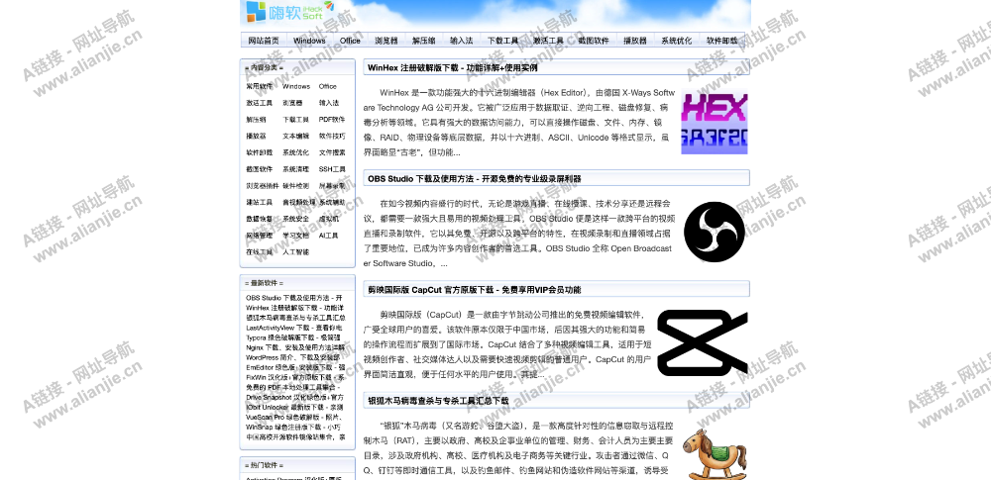Screen dimensions: 991x480
Task: Open the 学习文档 category link
Action: pyautogui.click(x=295, y=236)
